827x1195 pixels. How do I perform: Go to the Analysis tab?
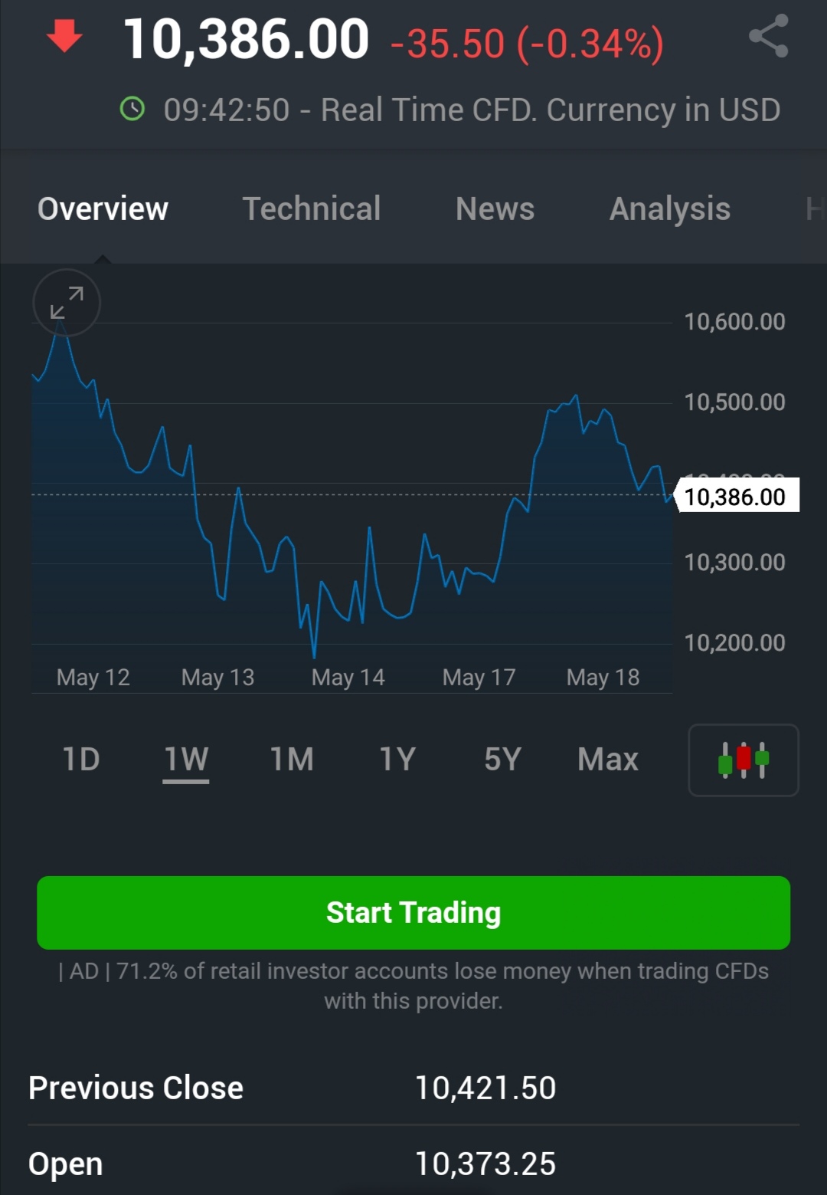[x=669, y=208]
